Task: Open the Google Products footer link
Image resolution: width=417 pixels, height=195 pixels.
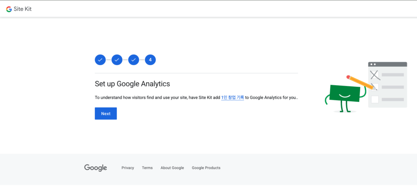Action: [206, 168]
